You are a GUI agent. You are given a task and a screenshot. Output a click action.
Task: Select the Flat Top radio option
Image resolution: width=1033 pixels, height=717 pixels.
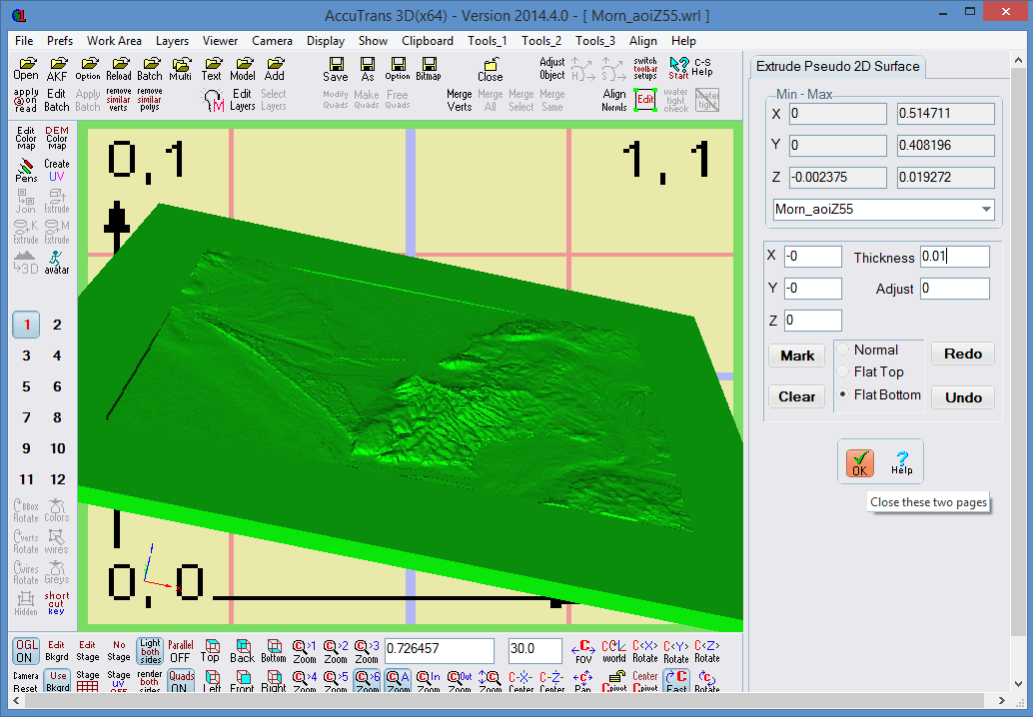pos(844,372)
